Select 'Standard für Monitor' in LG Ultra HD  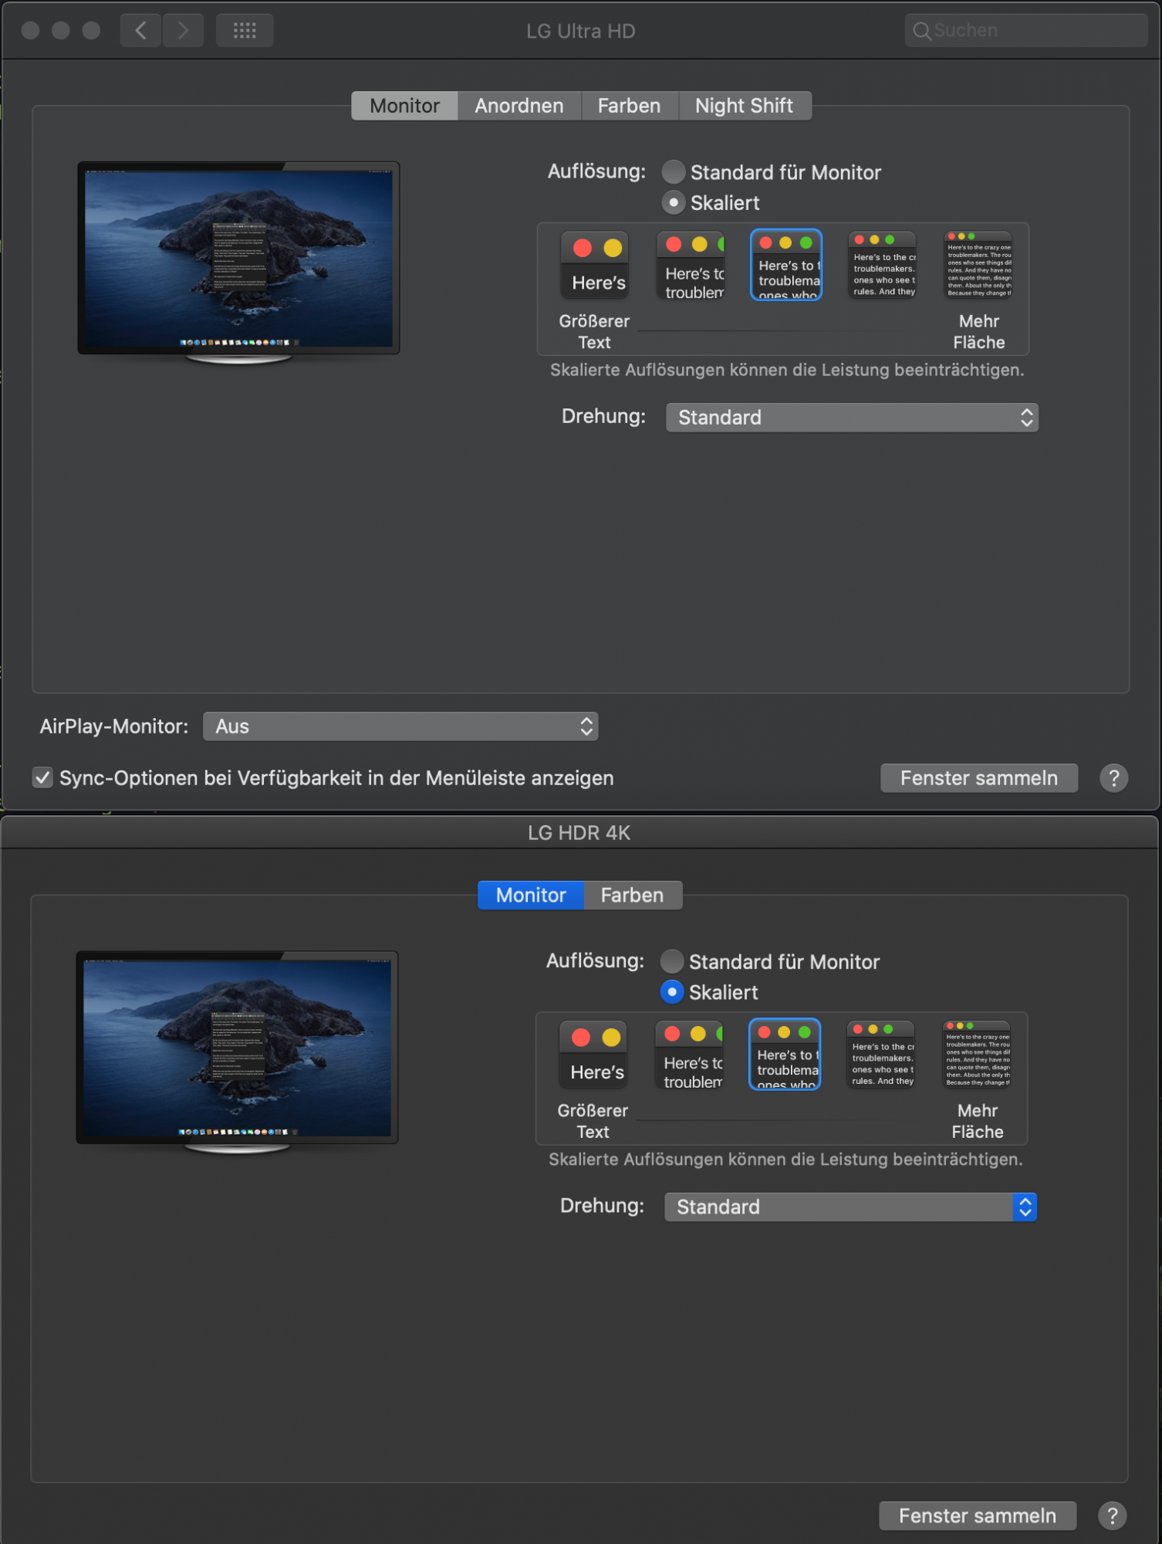[674, 171]
